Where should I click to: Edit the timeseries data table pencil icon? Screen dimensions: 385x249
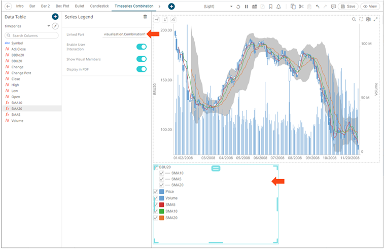click(x=55, y=26)
